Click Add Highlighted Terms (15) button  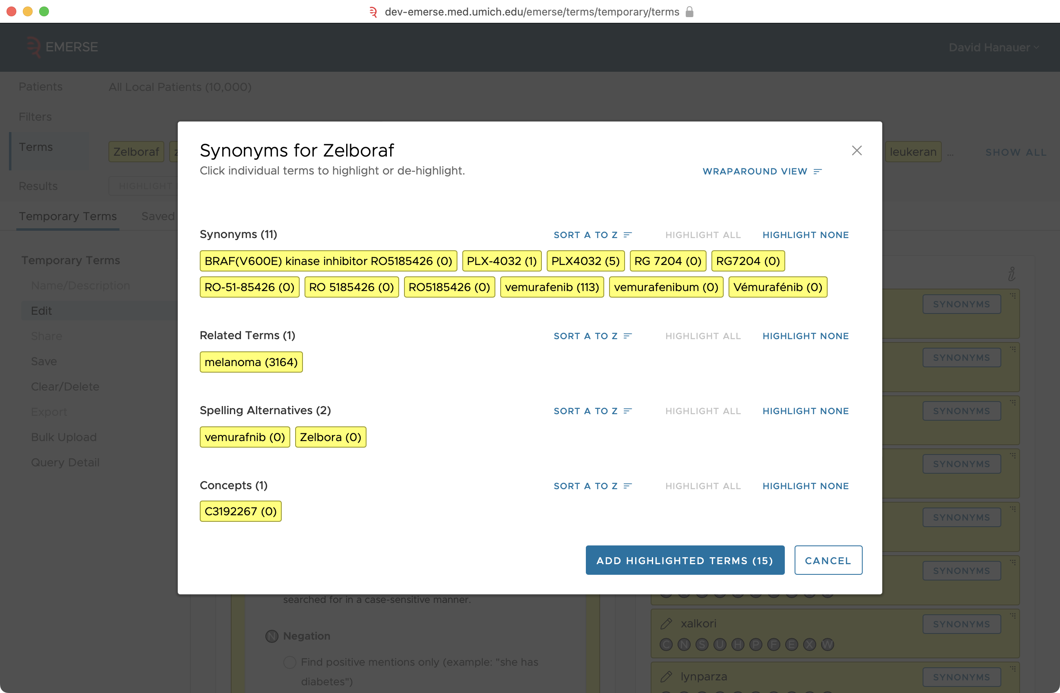tap(685, 560)
